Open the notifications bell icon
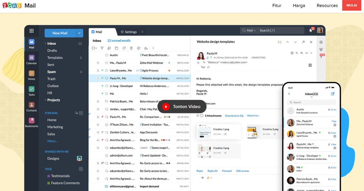The height and width of the screenshot is (191, 364). (311, 30)
